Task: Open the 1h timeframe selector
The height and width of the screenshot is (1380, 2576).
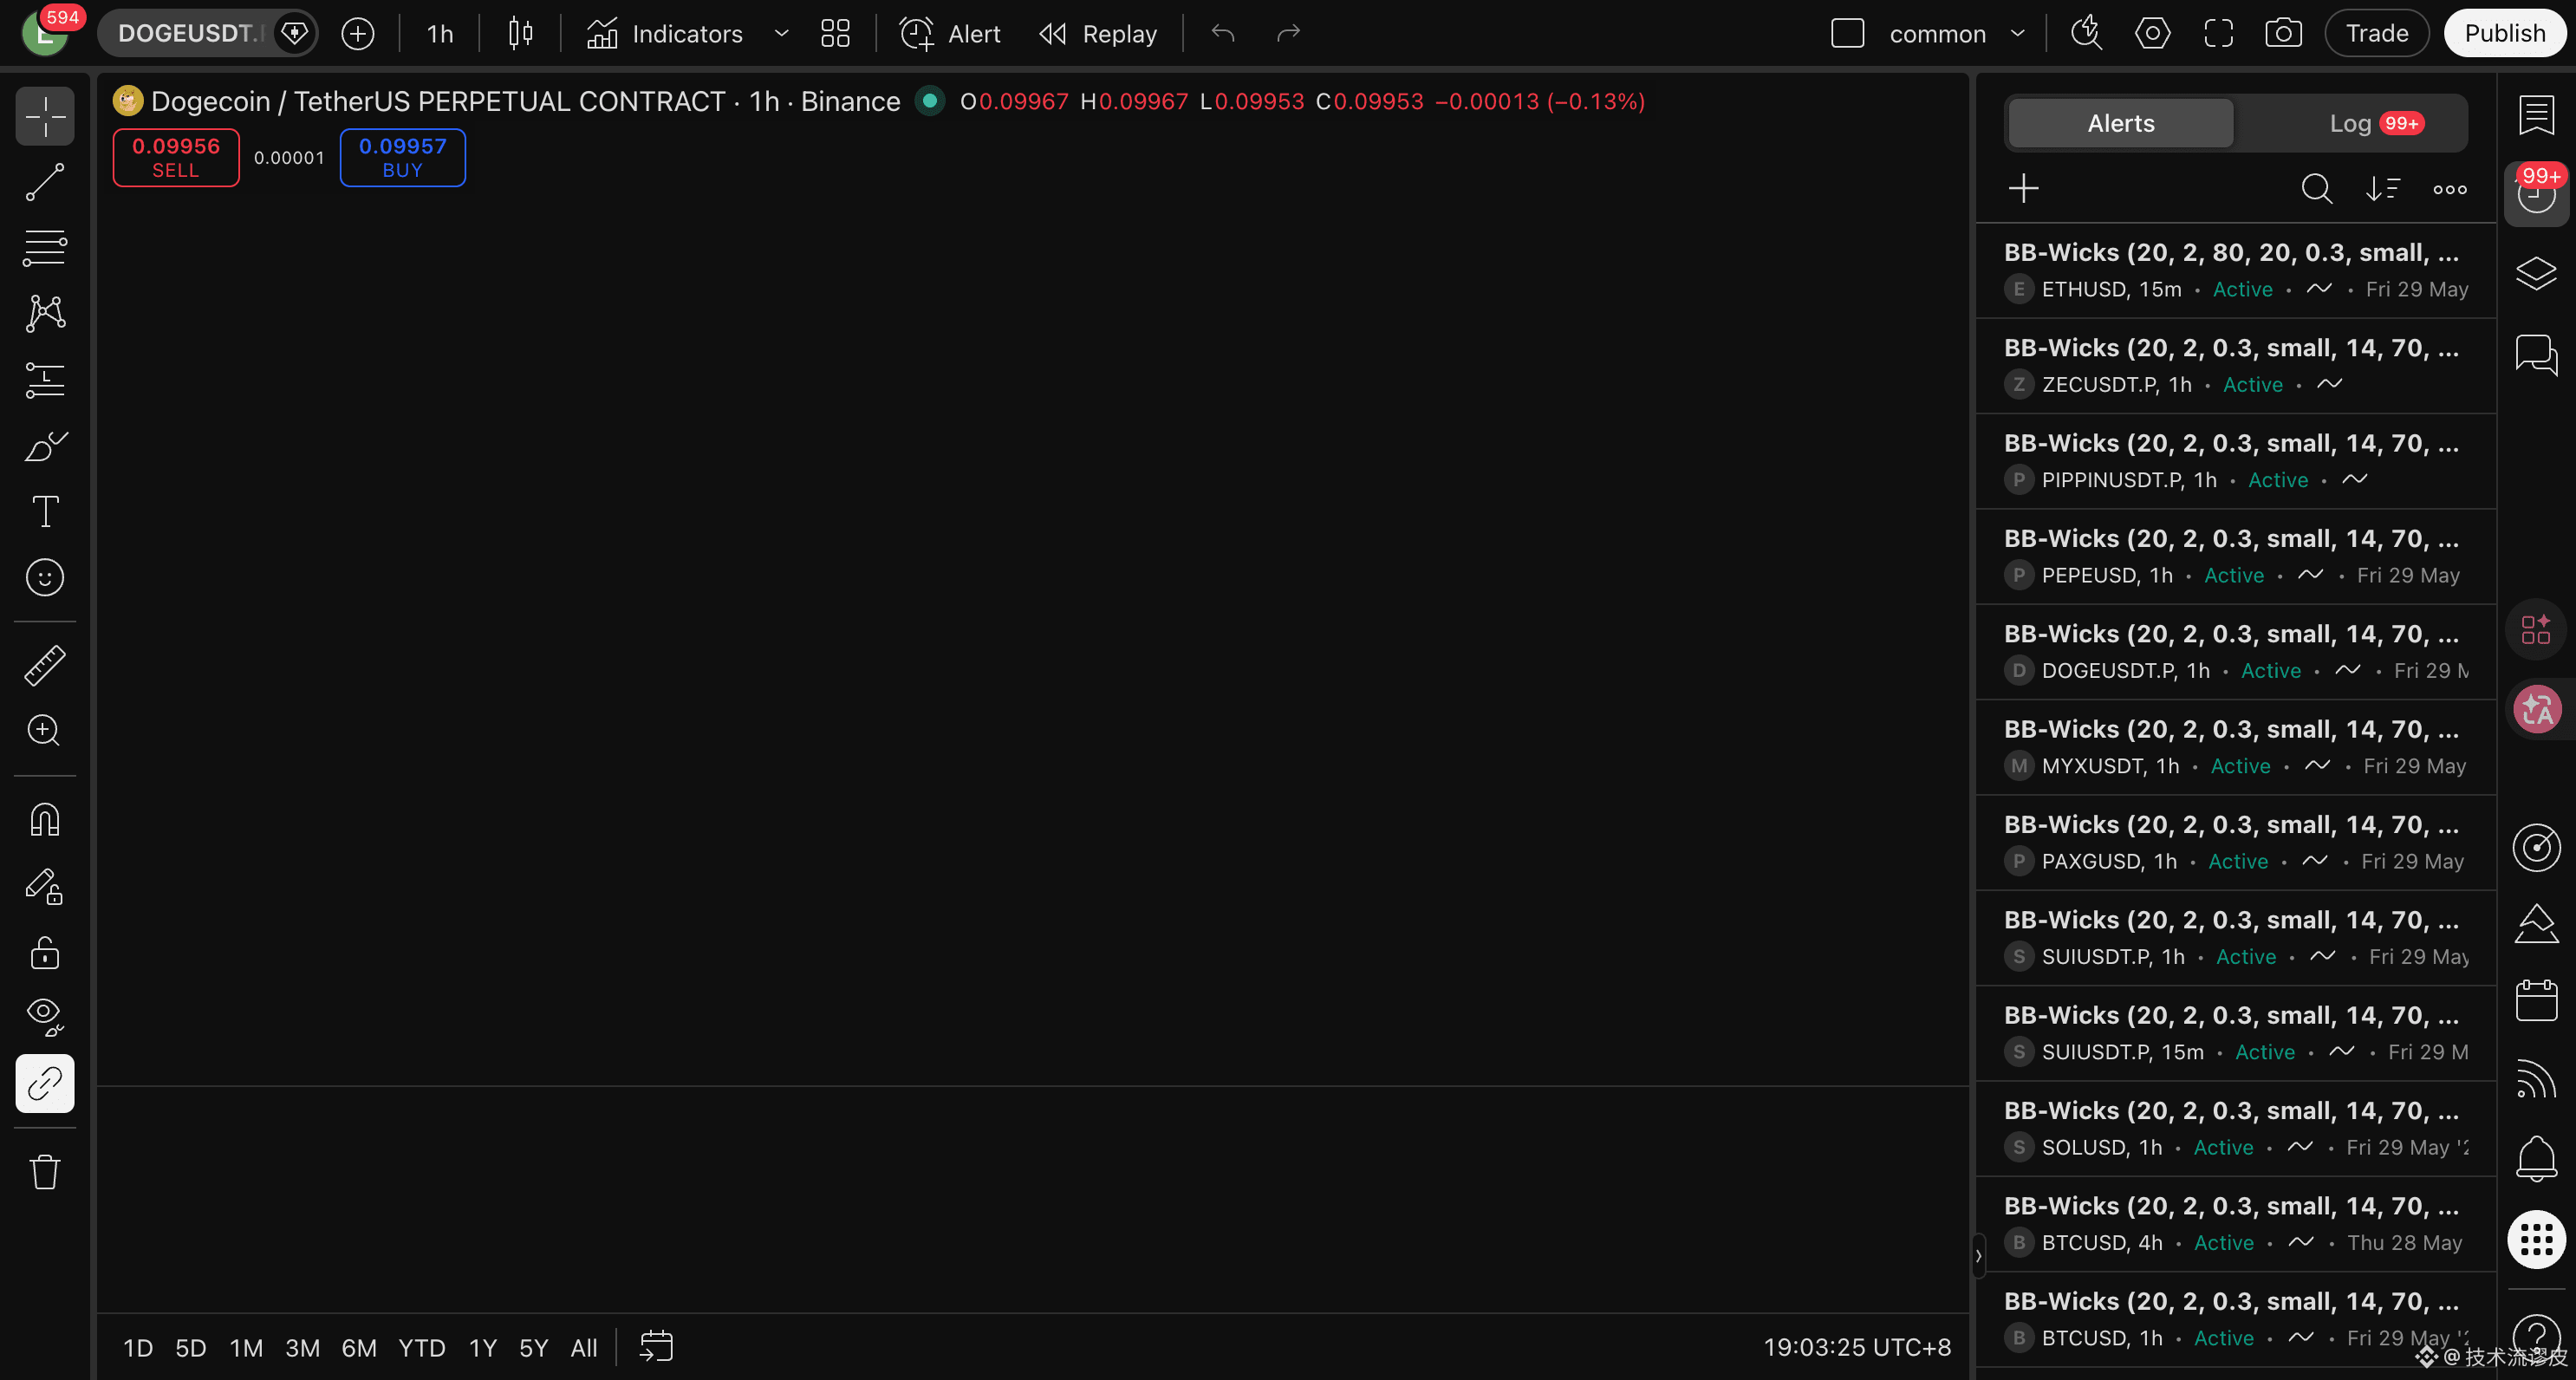Action: (440, 33)
